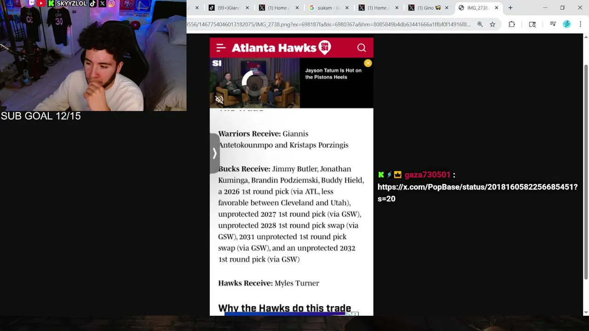Expand the side panel arrow handle

pos(214,154)
